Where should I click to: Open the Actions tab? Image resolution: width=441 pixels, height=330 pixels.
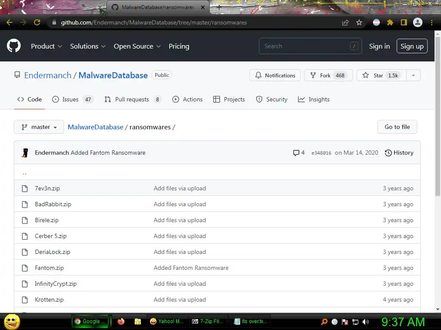(187, 99)
